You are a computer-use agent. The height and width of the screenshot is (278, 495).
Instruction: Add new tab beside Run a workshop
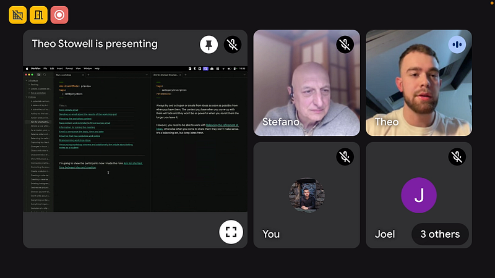[x=88, y=75]
